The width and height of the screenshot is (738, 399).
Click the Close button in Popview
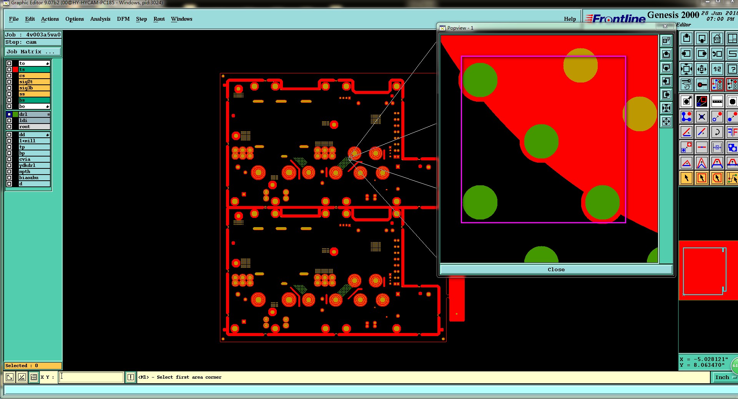click(556, 269)
